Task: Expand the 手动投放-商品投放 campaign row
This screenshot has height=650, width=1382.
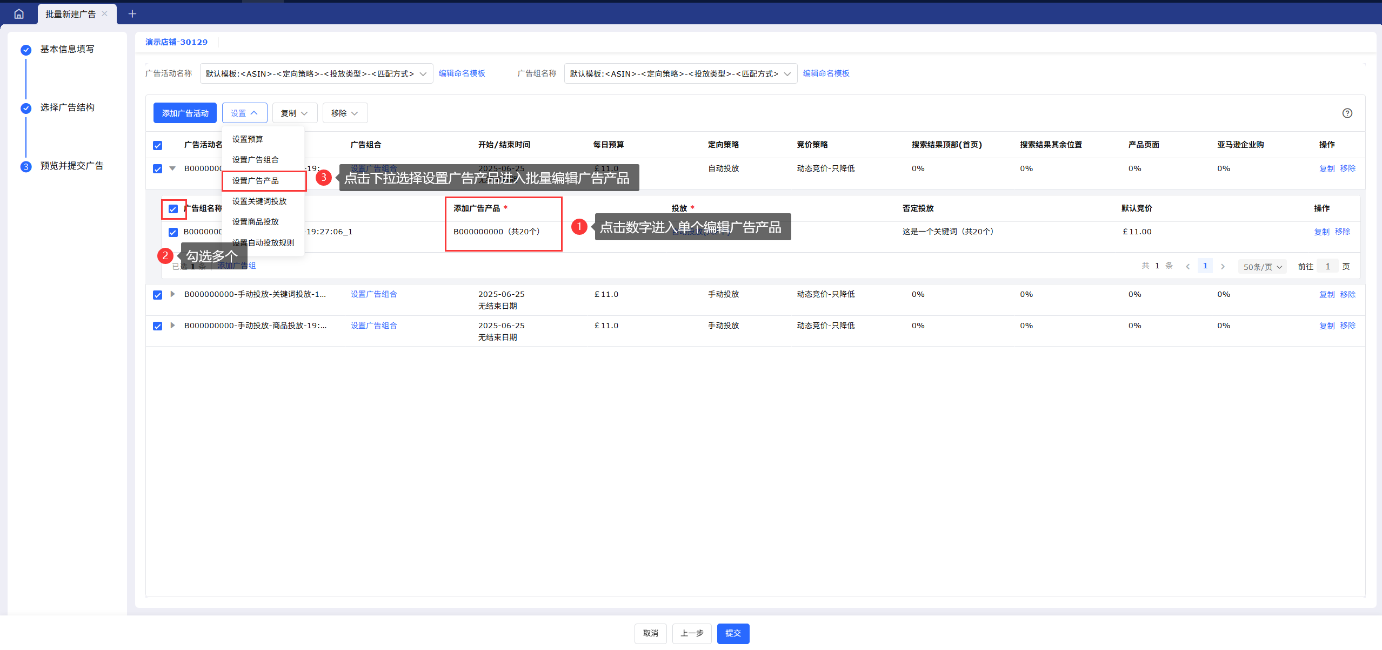Action: (172, 326)
